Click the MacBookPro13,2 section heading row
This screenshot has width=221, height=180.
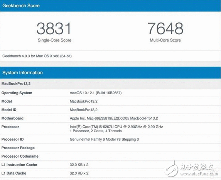[110, 83]
